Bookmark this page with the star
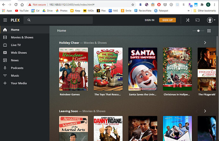 tap(133, 5)
